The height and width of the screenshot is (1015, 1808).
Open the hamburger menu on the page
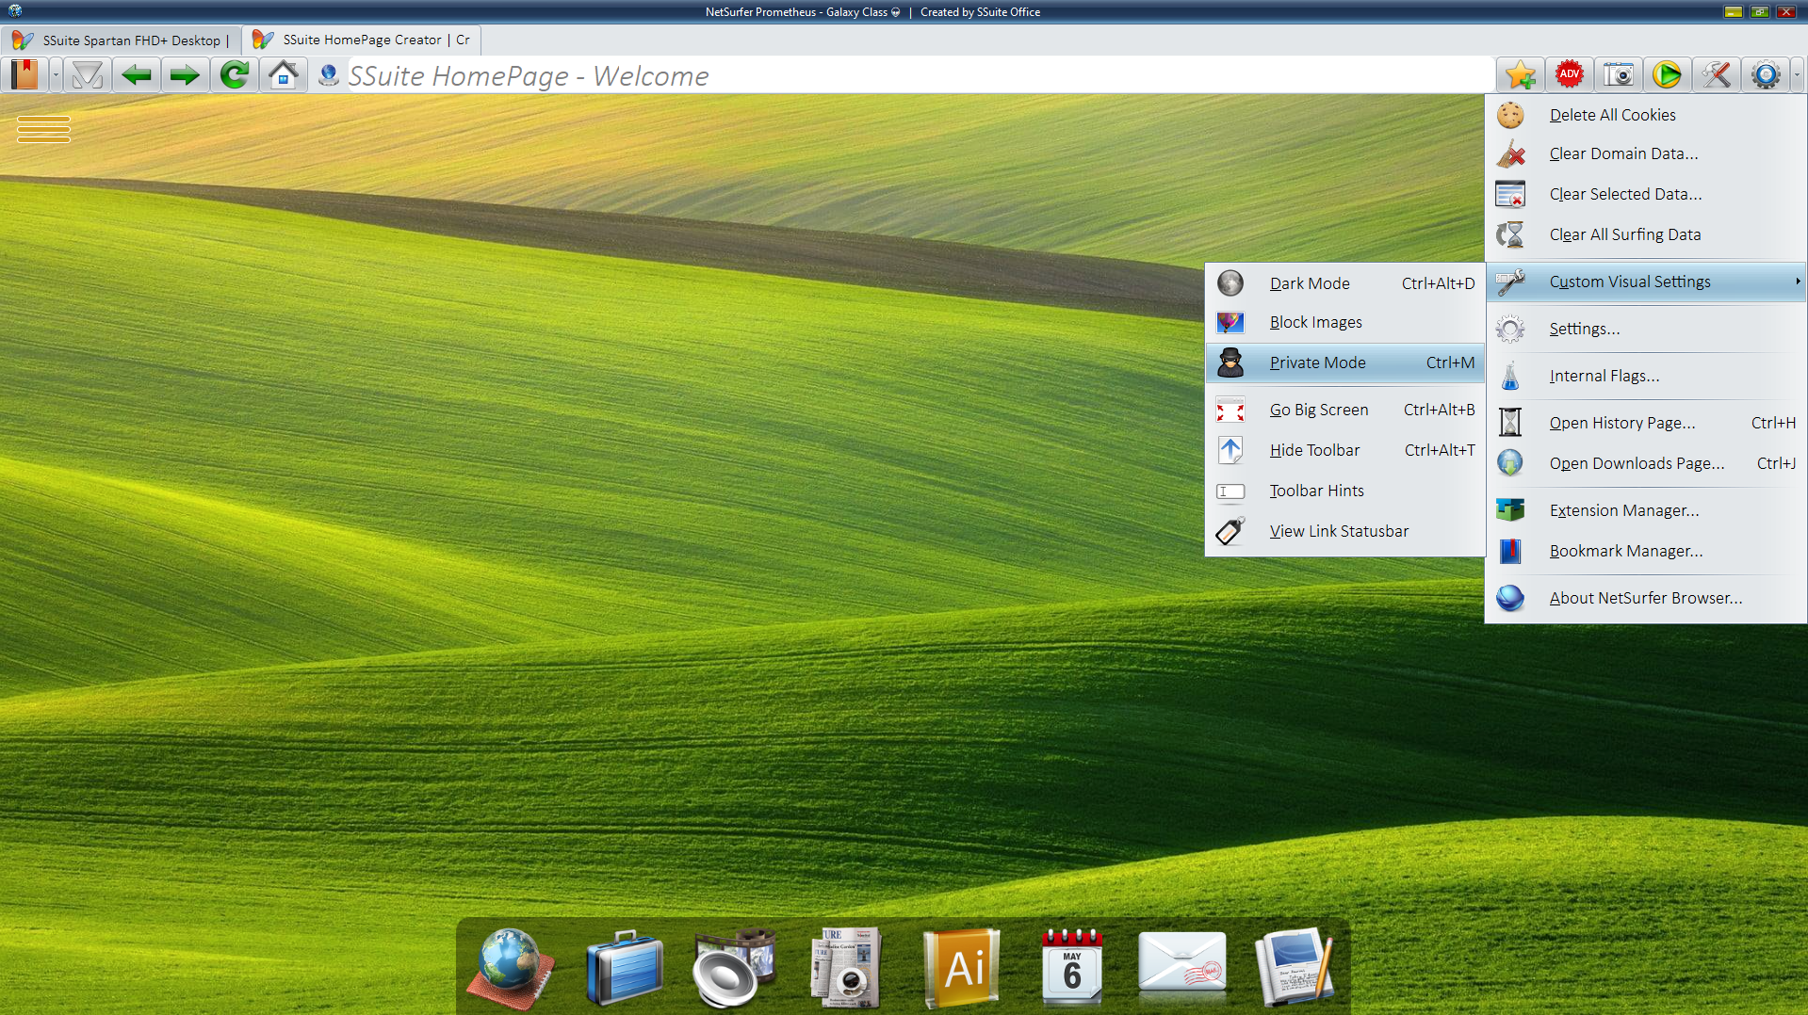[43, 129]
